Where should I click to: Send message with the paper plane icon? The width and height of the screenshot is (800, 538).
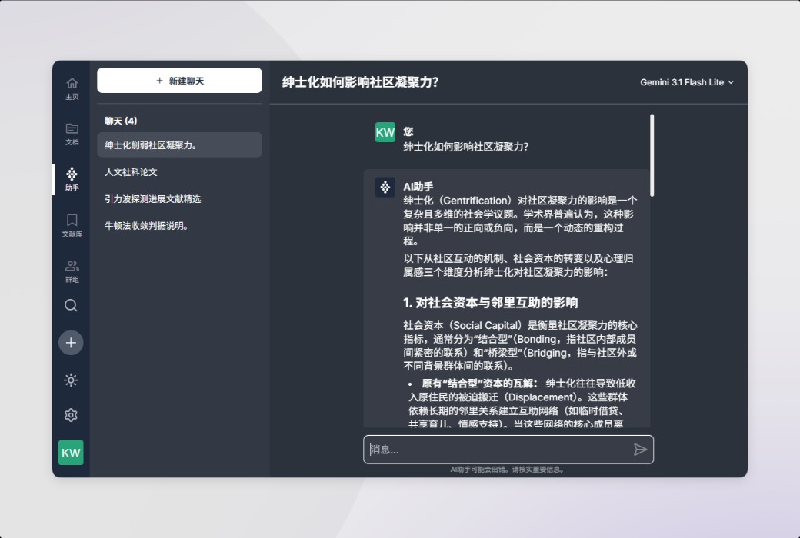pos(640,450)
